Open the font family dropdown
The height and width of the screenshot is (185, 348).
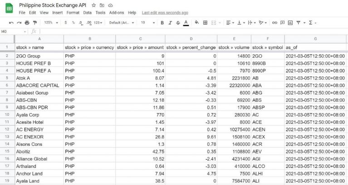(x=122, y=23)
